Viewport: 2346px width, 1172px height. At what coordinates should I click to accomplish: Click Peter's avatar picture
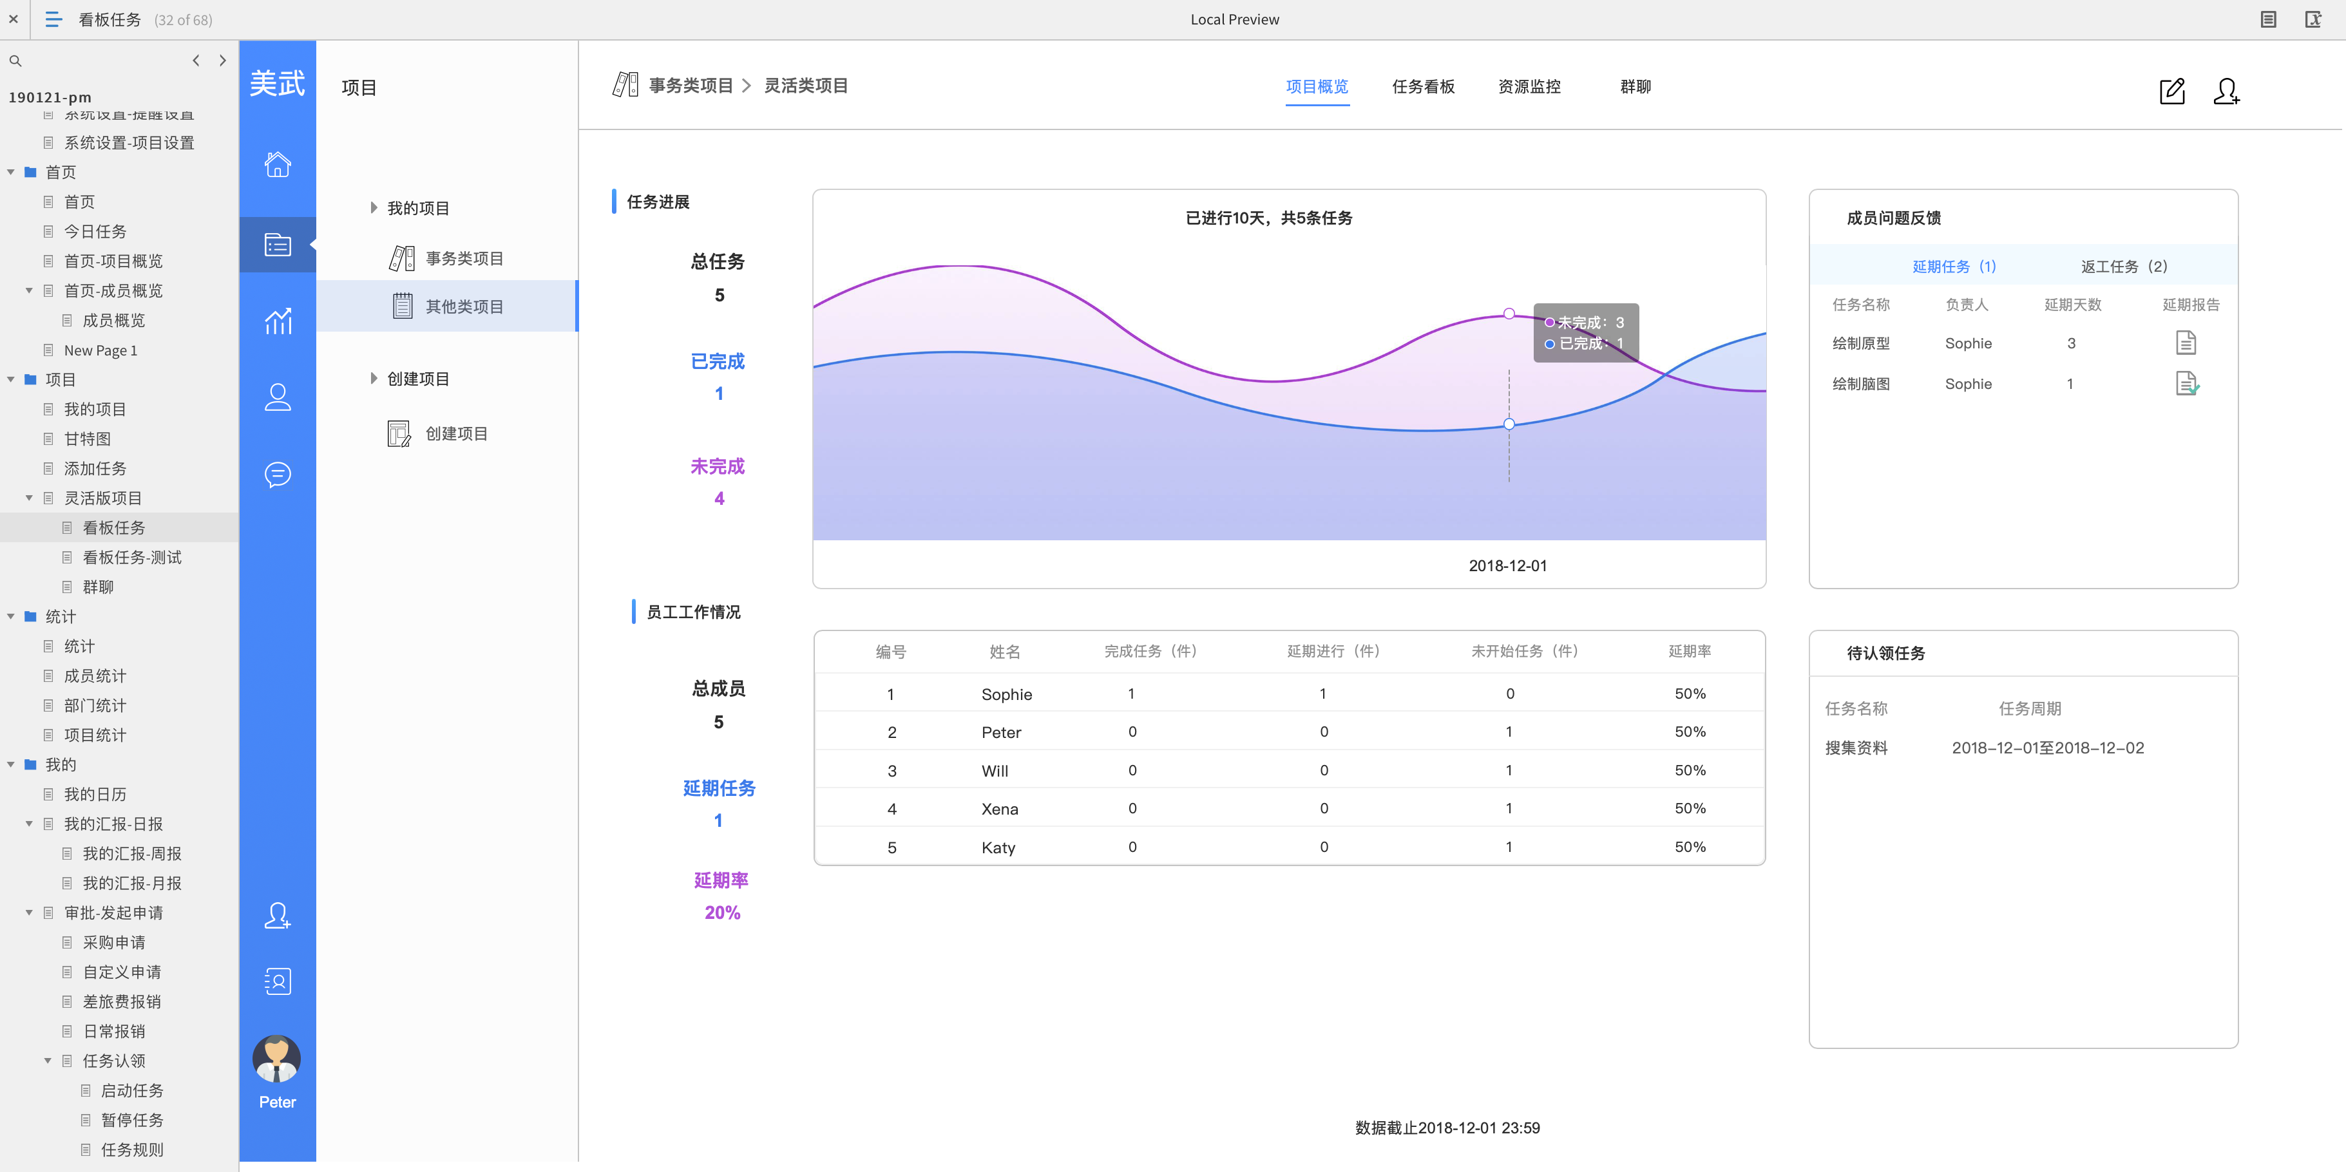click(277, 1059)
